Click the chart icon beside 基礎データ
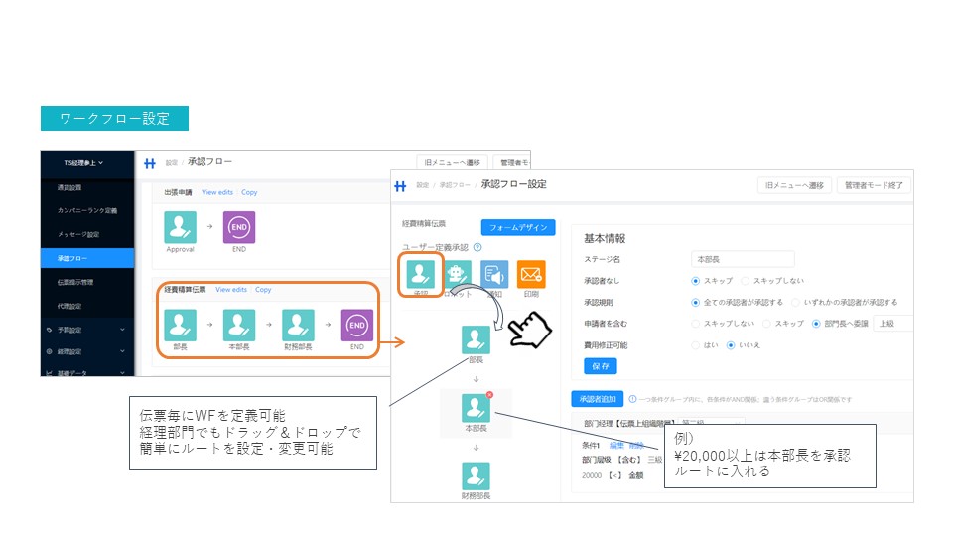 point(50,373)
